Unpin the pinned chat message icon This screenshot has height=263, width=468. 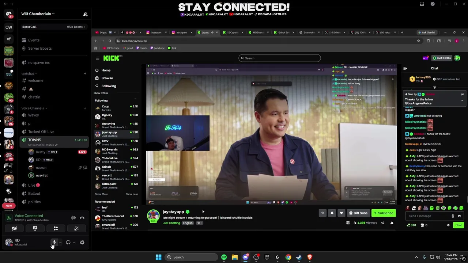[462, 94]
